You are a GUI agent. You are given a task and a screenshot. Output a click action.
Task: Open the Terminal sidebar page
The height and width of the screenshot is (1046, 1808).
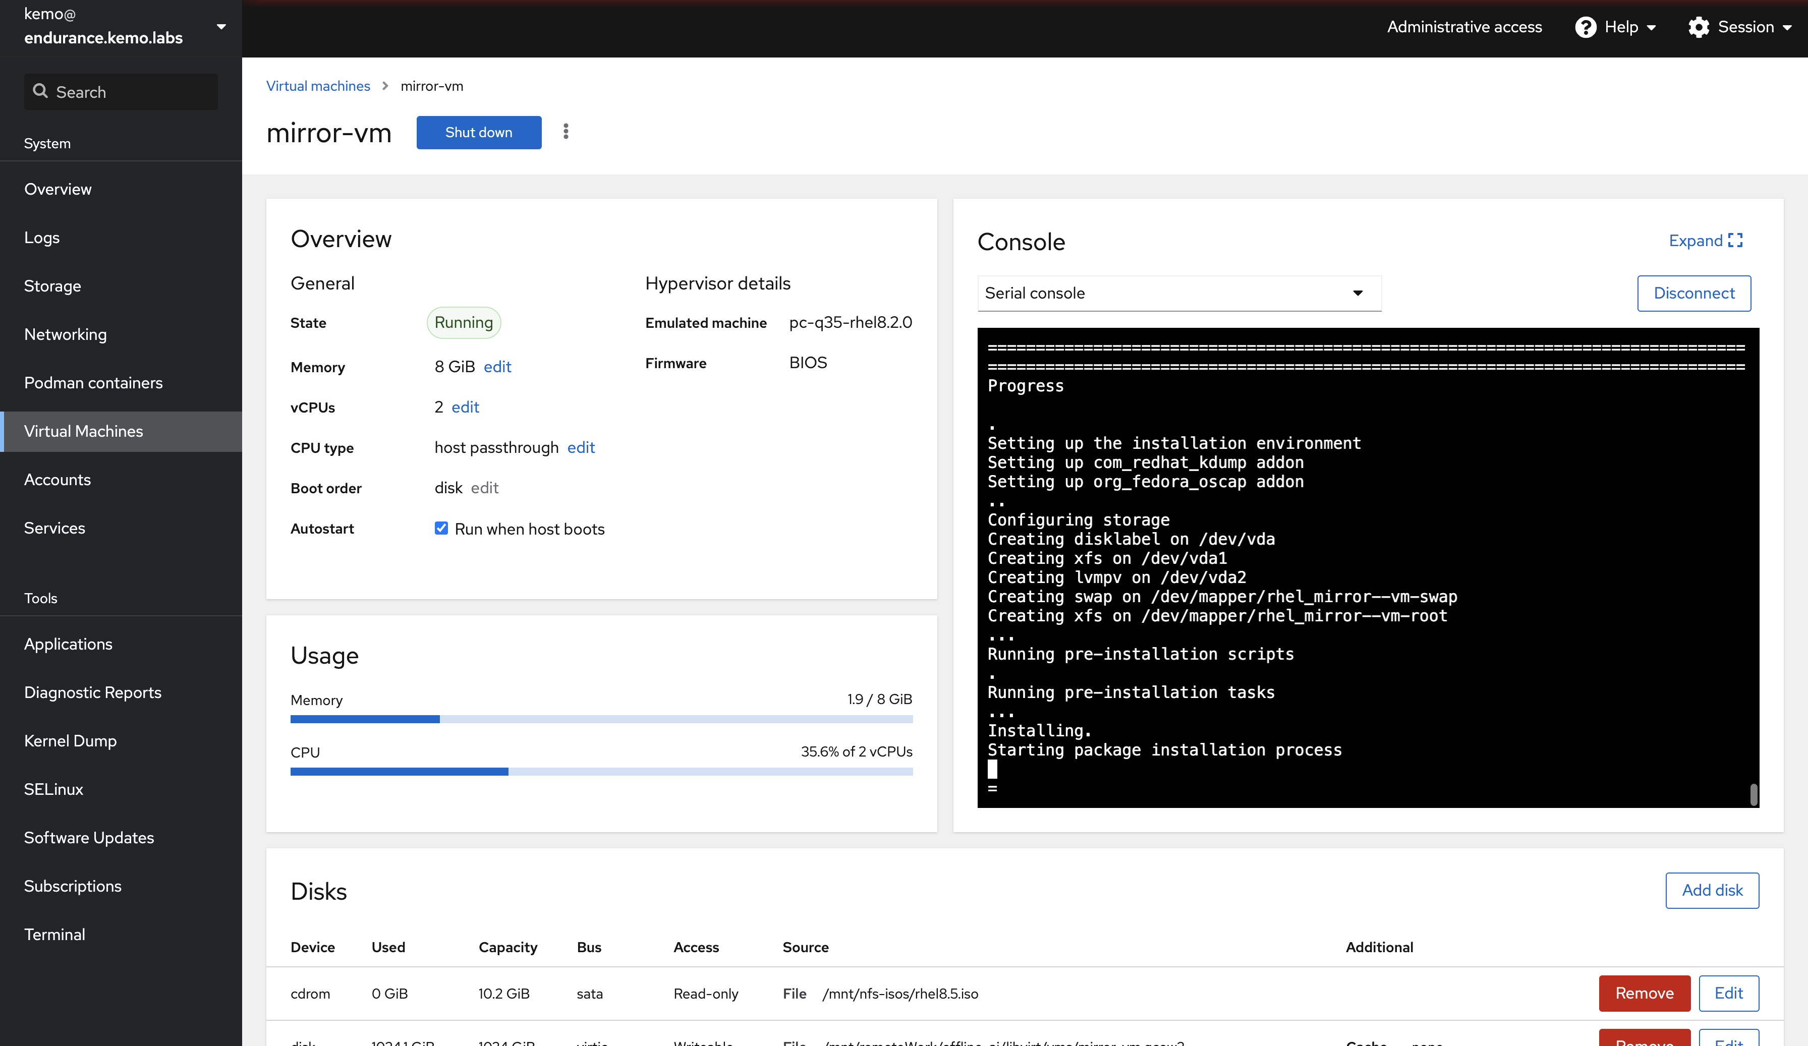click(x=54, y=934)
